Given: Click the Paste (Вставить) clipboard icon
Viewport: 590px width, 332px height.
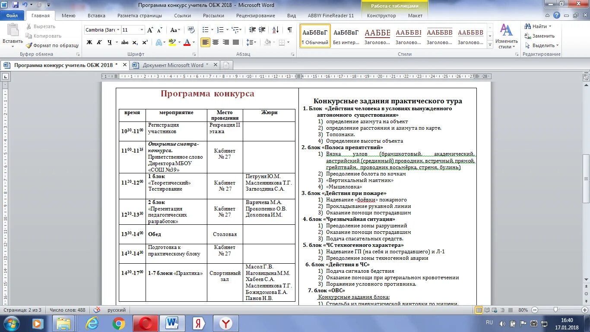Looking at the screenshot, I should pos(13,30).
